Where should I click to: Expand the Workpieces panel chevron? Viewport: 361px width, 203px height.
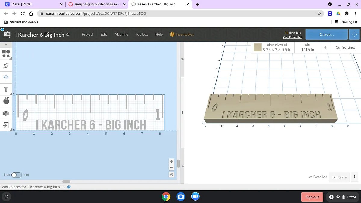tap(63, 187)
